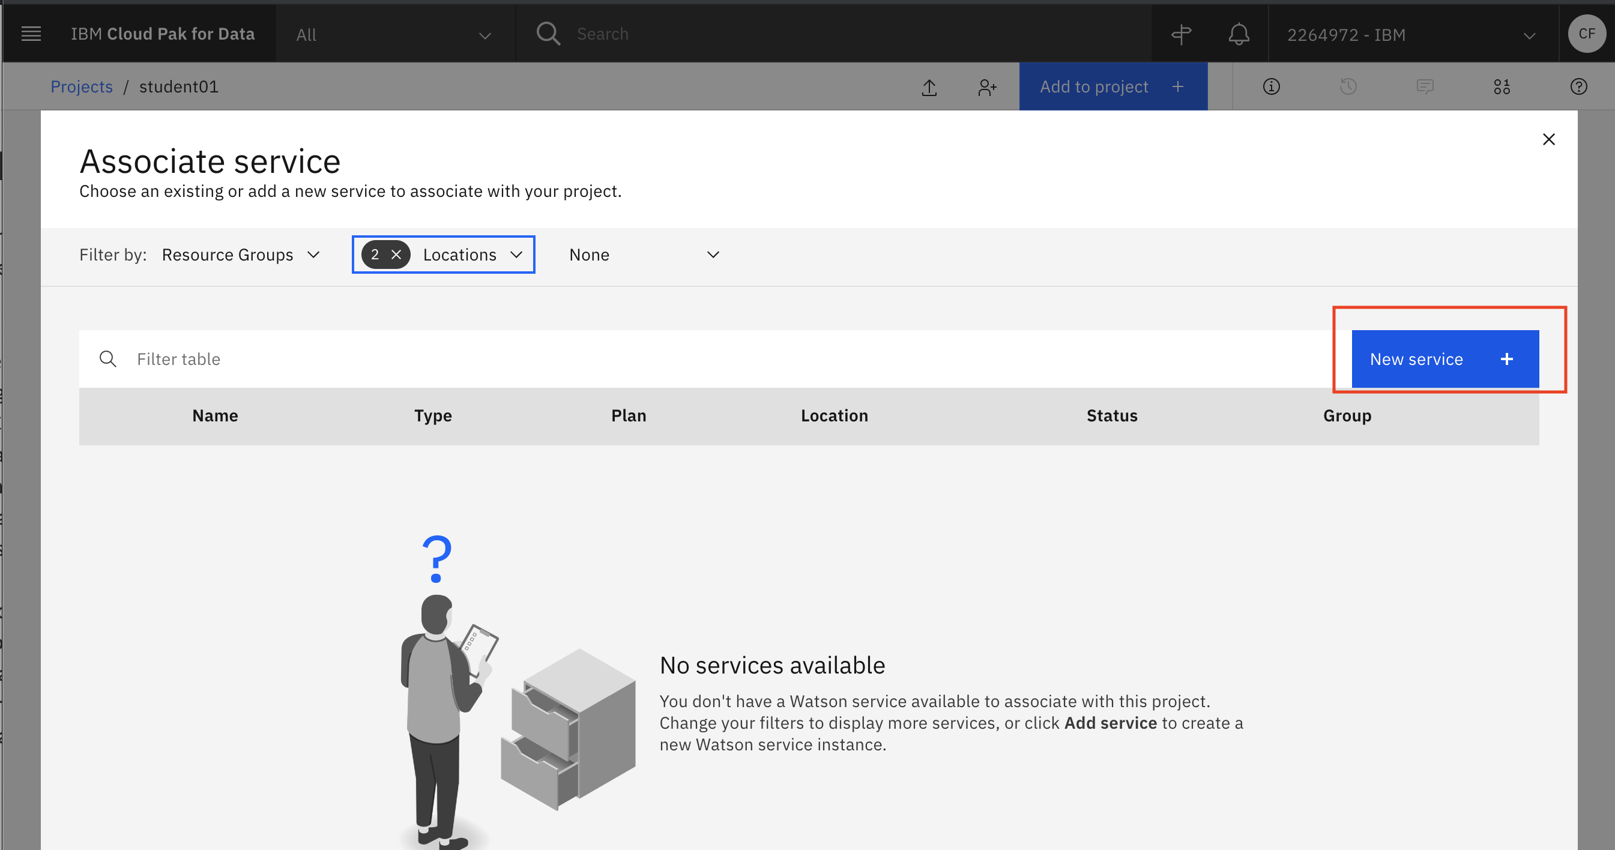The height and width of the screenshot is (850, 1615).
Task: Sort by the Location column header
Action: 834,415
